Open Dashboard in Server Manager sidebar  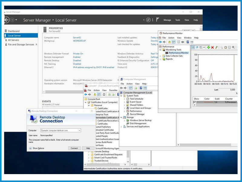click(14, 31)
